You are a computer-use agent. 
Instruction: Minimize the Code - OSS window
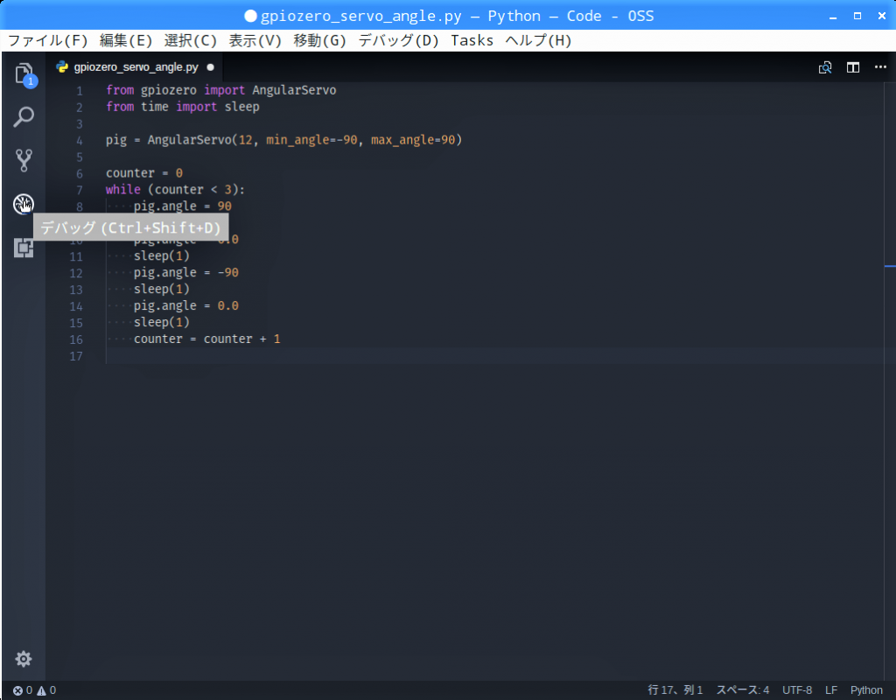833,17
